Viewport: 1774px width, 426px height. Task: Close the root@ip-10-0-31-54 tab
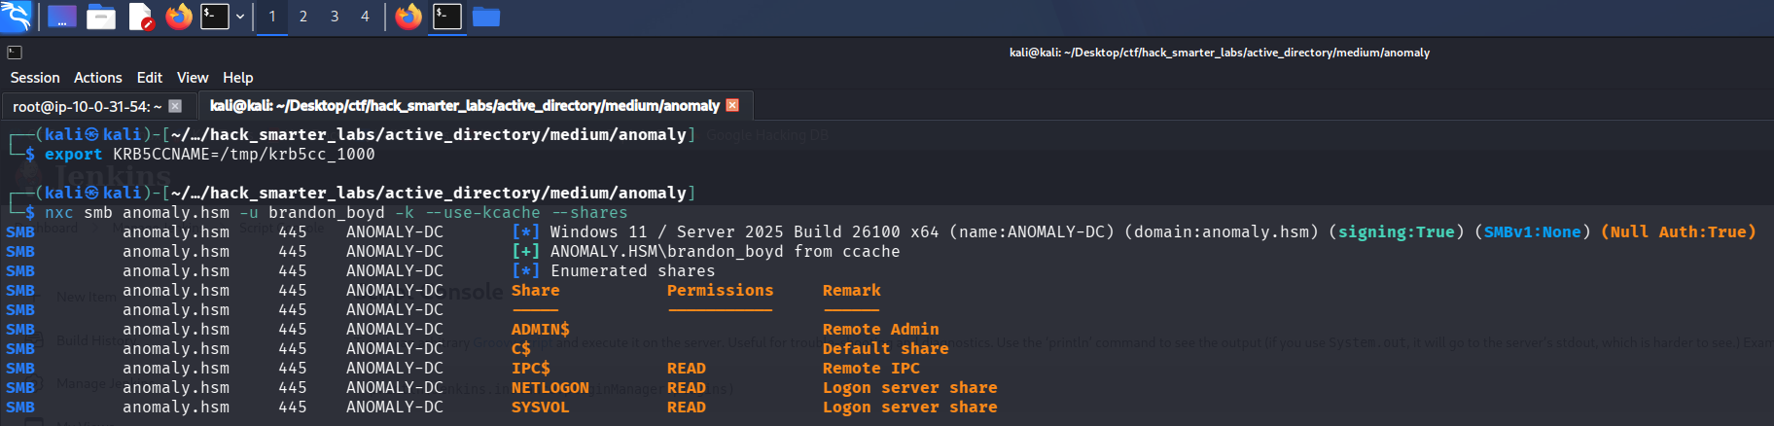(175, 106)
